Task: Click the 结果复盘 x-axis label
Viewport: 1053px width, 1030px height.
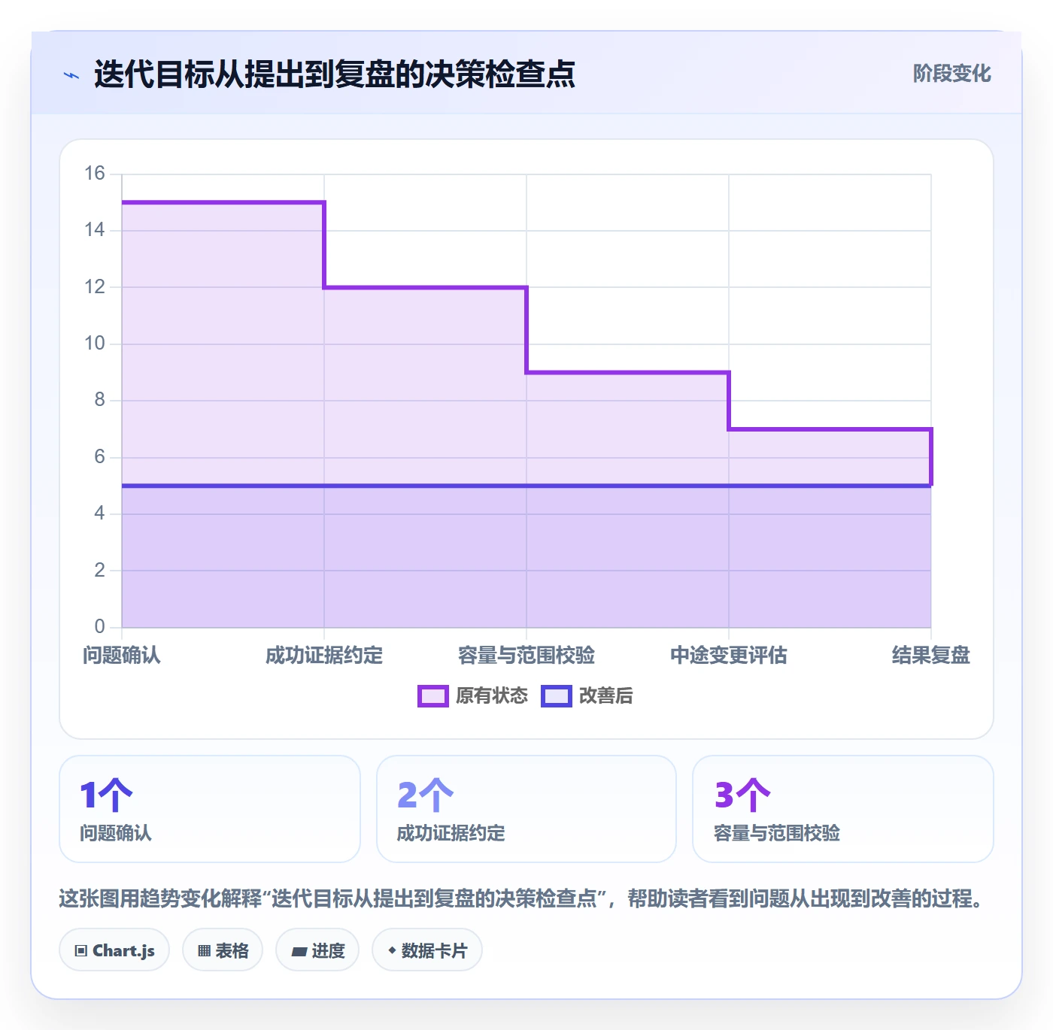Action: point(931,656)
